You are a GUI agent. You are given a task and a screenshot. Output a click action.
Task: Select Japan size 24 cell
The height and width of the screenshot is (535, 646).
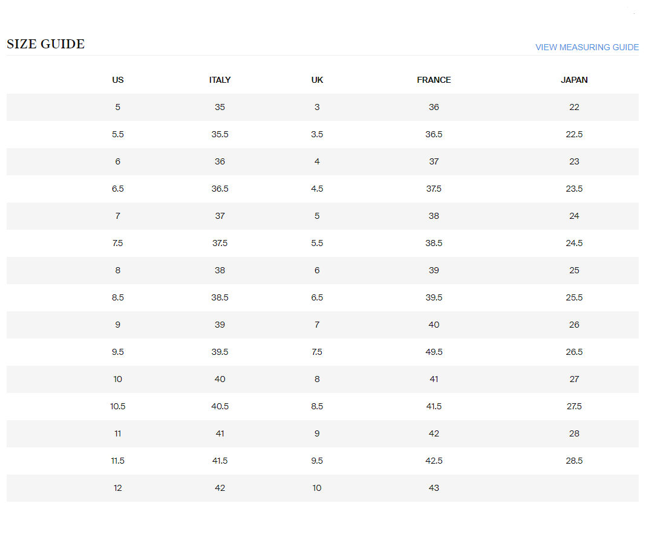pyautogui.click(x=574, y=216)
